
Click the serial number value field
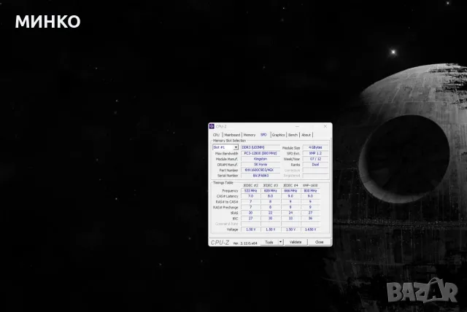[x=260, y=176]
